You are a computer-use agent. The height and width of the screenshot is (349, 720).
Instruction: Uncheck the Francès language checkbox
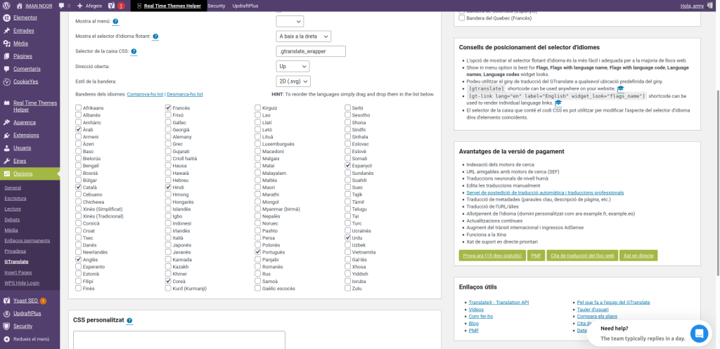pyautogui.click(x=168, y=108)
